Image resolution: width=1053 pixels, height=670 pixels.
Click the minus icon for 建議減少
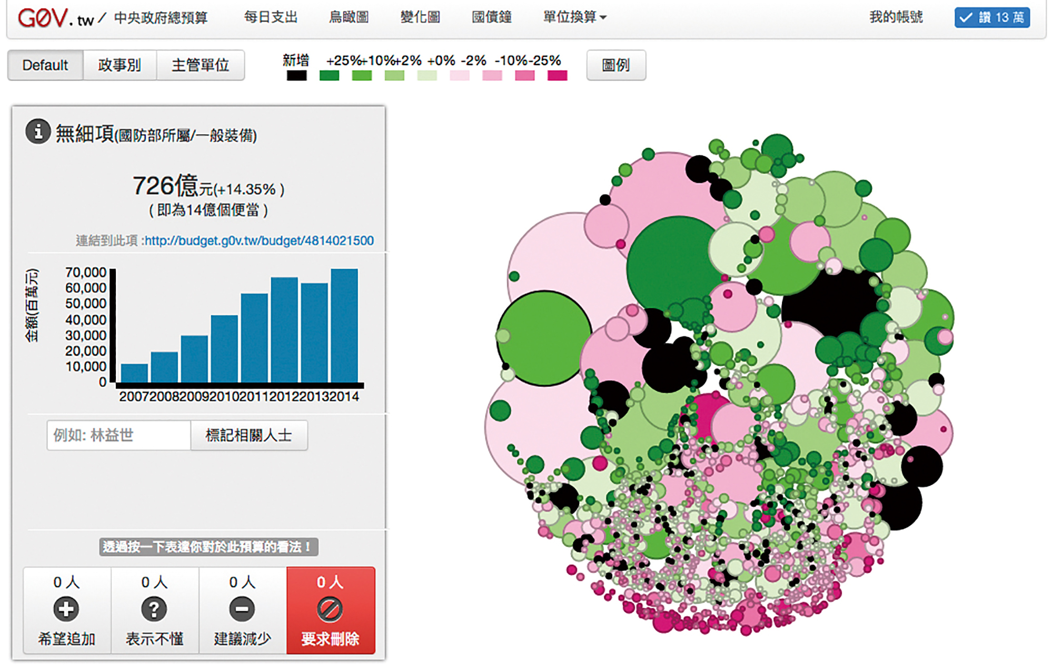point(242,609)
